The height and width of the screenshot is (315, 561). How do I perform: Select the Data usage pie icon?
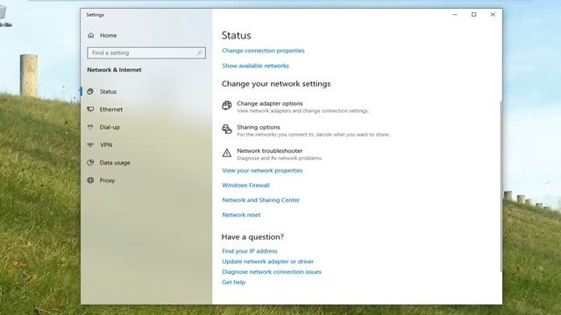[x=90, y=163]
